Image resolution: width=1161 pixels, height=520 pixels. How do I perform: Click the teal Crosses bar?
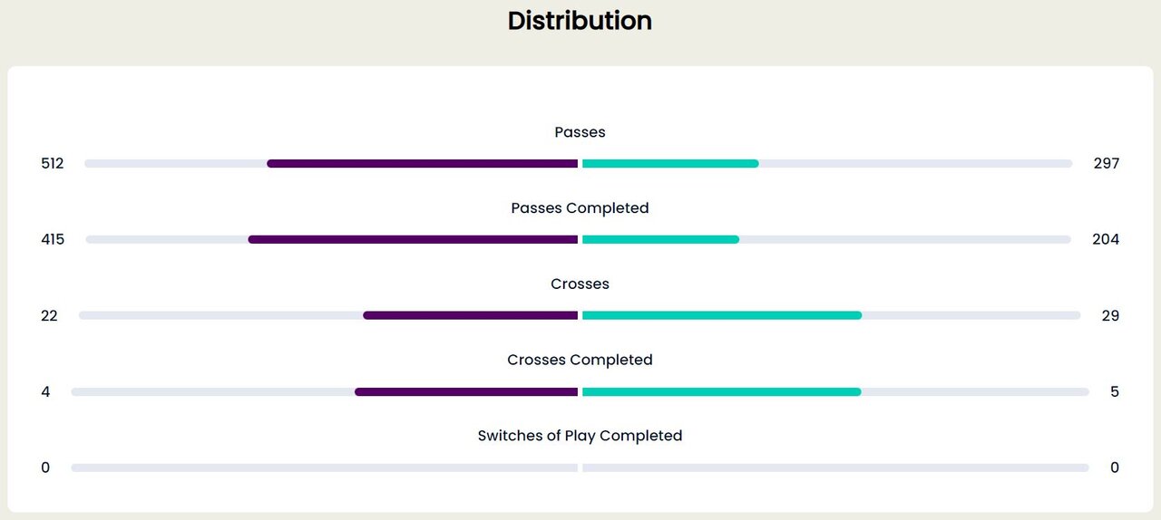[721, 315]
